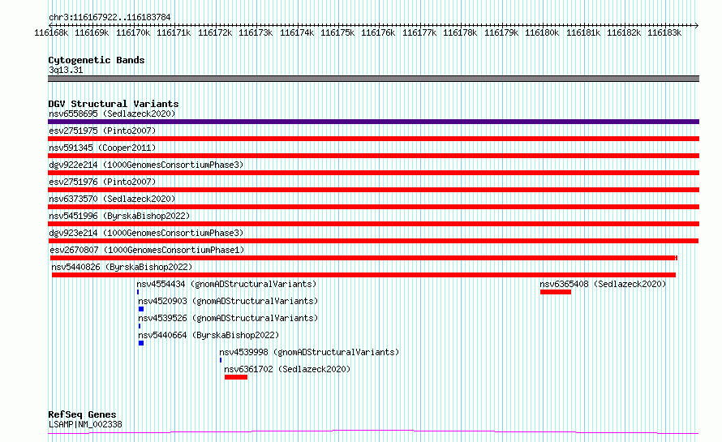722x442 pixels.
Task: Open the LSAMP|NM_002338 gene label
Action: tap(85, 424)
